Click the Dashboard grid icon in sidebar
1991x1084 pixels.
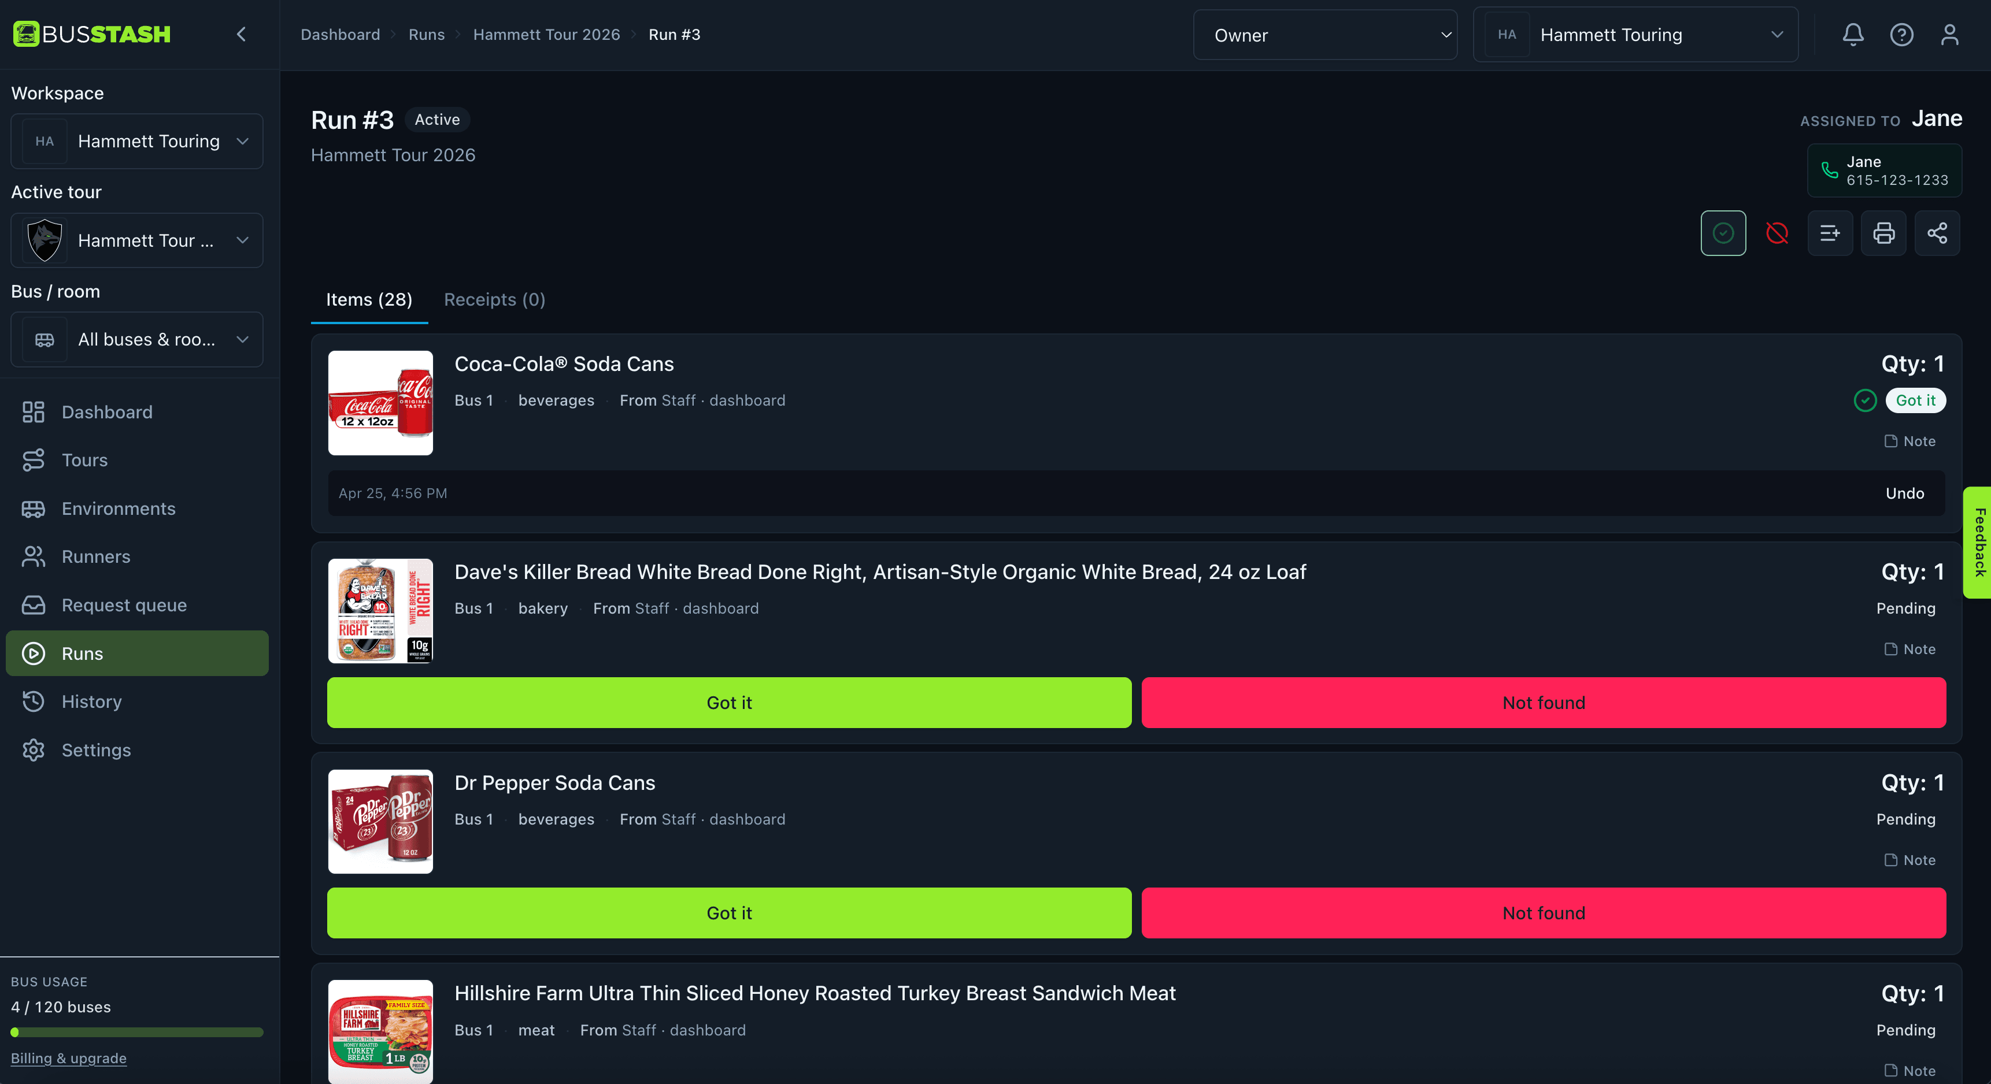(33, 412)
